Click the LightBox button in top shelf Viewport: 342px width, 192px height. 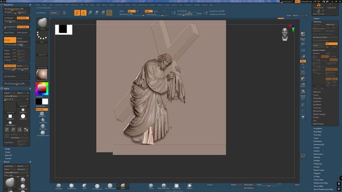click(x=54, y=13)
